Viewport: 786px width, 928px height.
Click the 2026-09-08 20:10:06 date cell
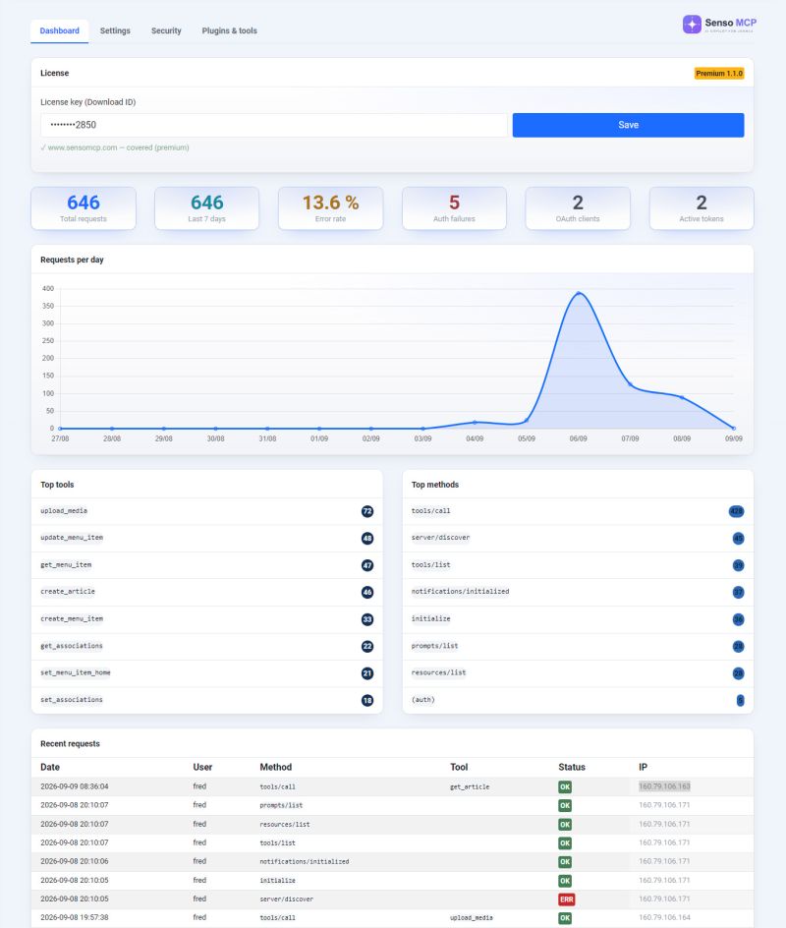75,861
